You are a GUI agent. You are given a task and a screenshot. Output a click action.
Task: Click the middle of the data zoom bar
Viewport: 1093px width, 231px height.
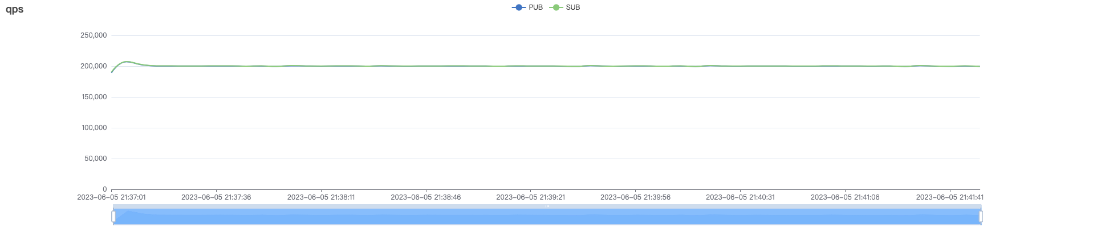point(547,217)
